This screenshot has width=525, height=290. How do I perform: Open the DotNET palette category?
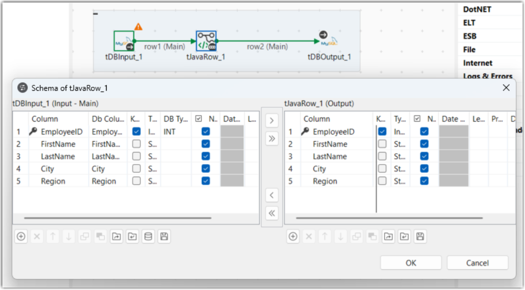(x=477, y=9)
